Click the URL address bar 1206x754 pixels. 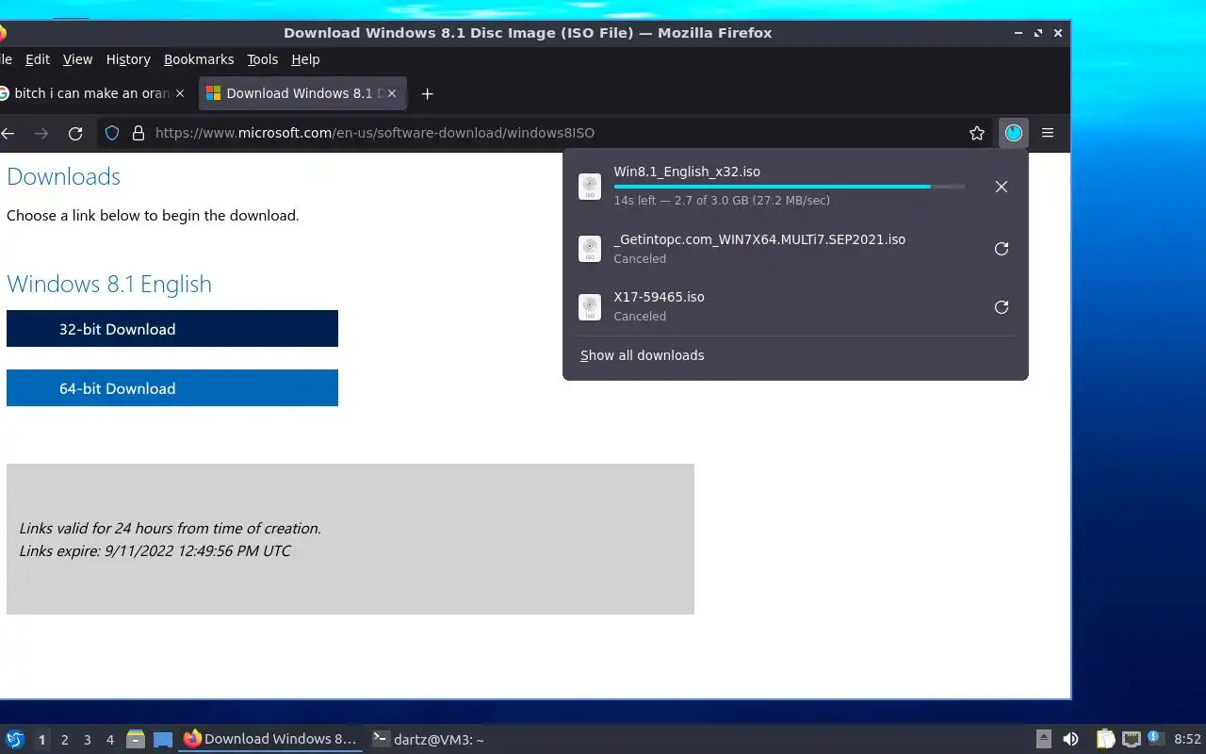(556, 133)
